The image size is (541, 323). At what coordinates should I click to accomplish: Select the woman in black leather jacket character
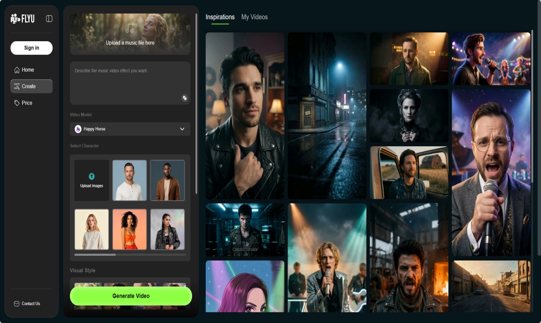point(167,229)
